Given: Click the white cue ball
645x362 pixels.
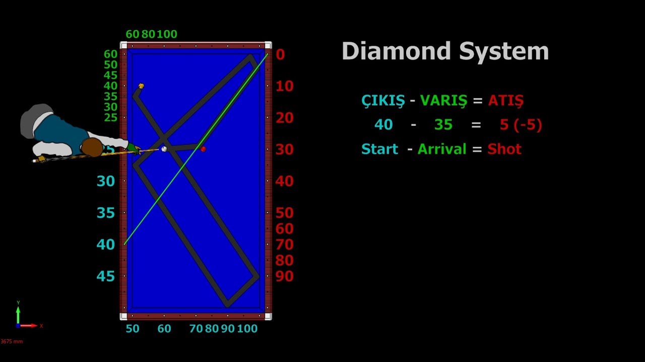Looking at the screenshot, I should (164, 149).
